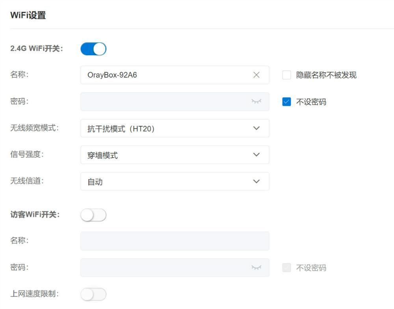Show the guest WiFi password via eye icon
Image resolution: width=394 pixels, height=309 pixels.
[x=256, y=267]
